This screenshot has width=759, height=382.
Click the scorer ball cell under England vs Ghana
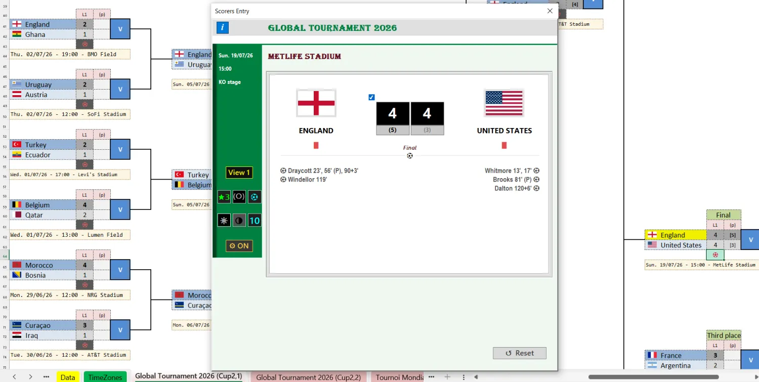pyautogui.click(x=85, y=44)
